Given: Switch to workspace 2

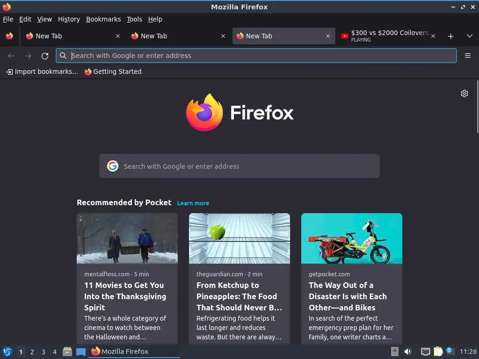Looking at the screenshot, I should tap(32, 352).
